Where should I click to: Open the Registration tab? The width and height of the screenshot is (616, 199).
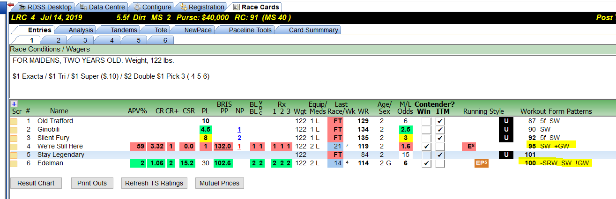coord(201,7)
